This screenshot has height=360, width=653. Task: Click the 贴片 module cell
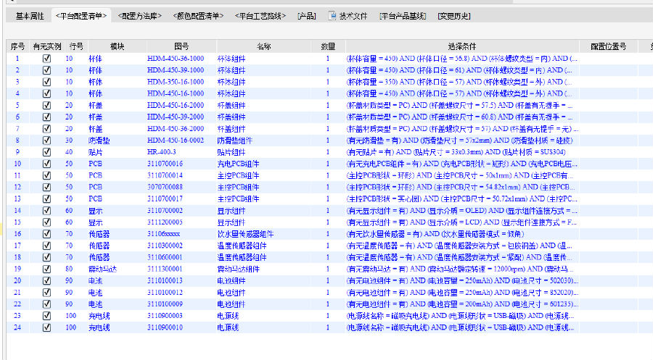coord(95,152)
